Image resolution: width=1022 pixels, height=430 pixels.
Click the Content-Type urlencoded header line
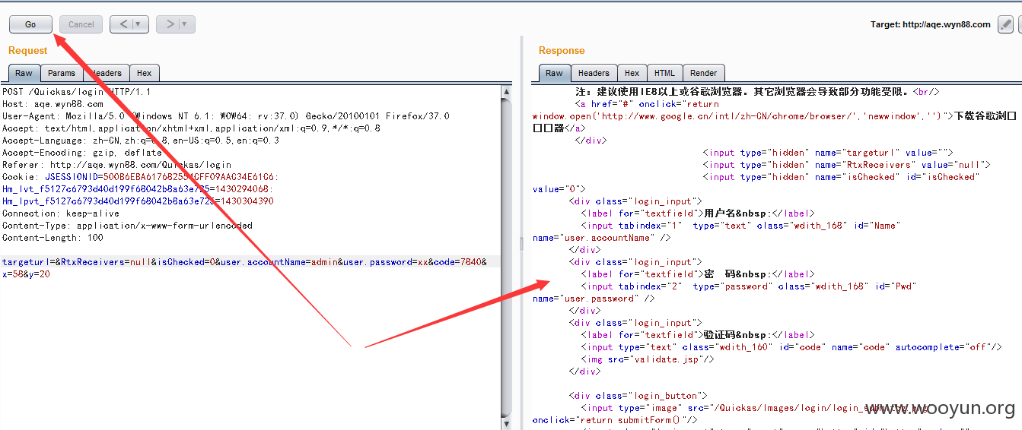click(x=127, y=225)
